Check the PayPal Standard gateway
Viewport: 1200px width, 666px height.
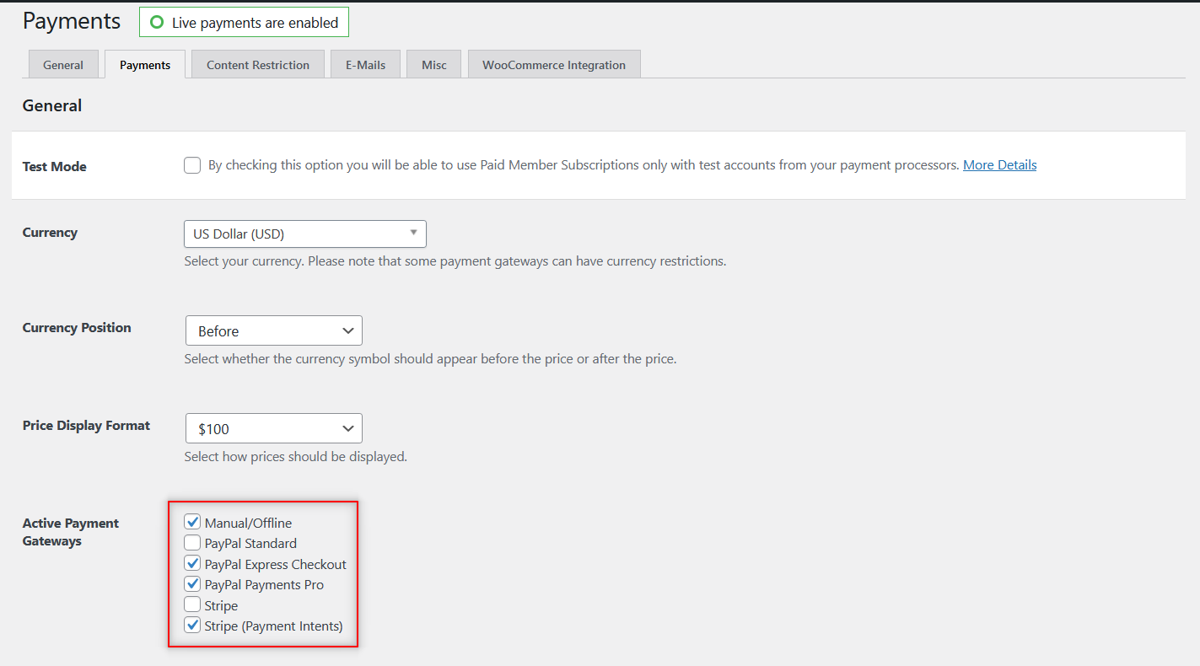[x=192, y=542]
